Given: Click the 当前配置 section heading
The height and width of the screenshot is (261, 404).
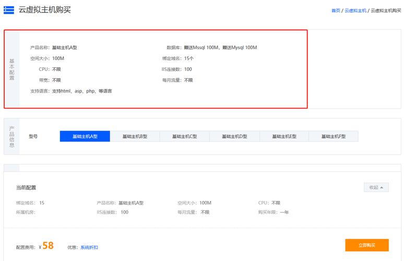Looking at the screenshot, I should point(26,187).
